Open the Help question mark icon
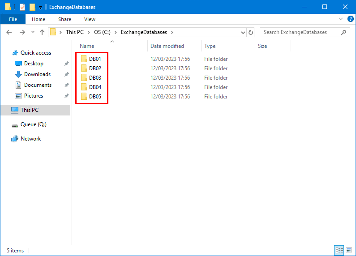This screenshot has height=256, width=356. pos(351,19)
